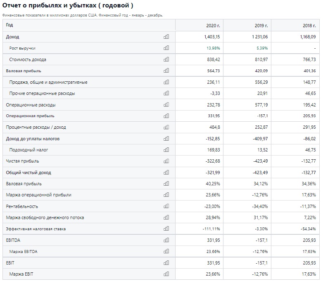Screen dimensions: 323x281
Task: Show chart for Маржа операционной прибыли
Action: click(166, 194)
